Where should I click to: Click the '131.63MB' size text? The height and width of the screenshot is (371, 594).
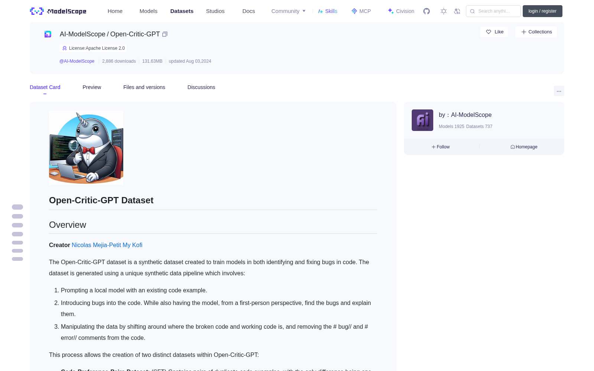coord(152,61)
